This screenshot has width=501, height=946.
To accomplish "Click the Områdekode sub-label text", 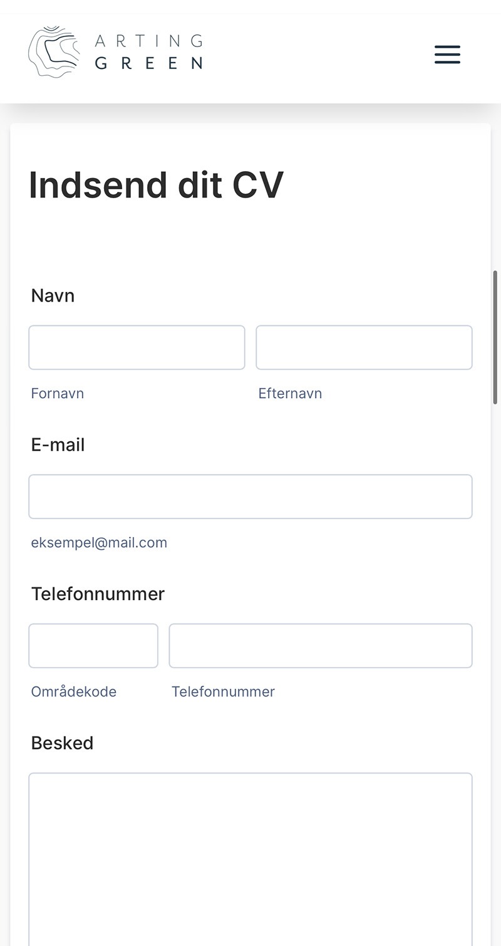I will 73,692.
